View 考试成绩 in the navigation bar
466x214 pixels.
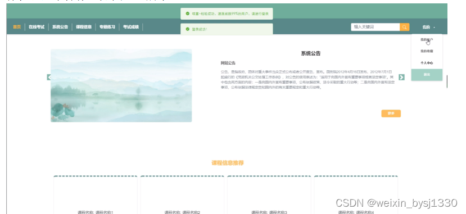click(x=131, y=27)
